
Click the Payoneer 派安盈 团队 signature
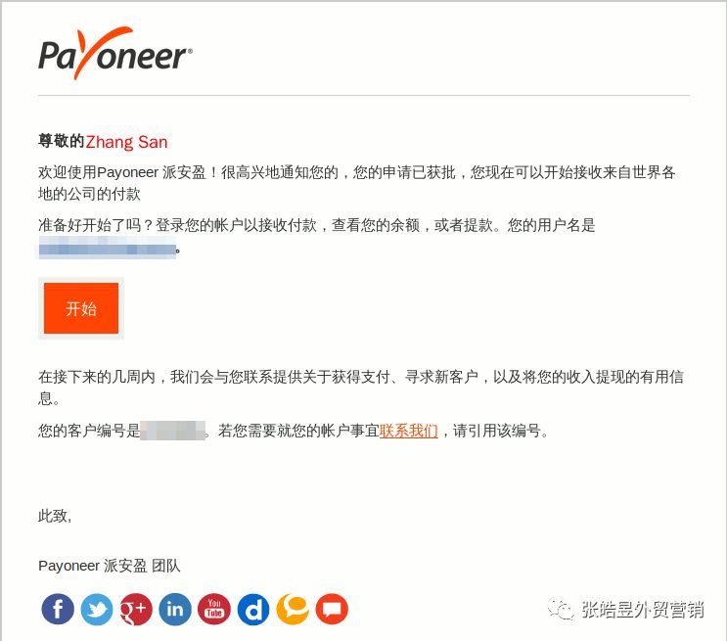point(109,566)
